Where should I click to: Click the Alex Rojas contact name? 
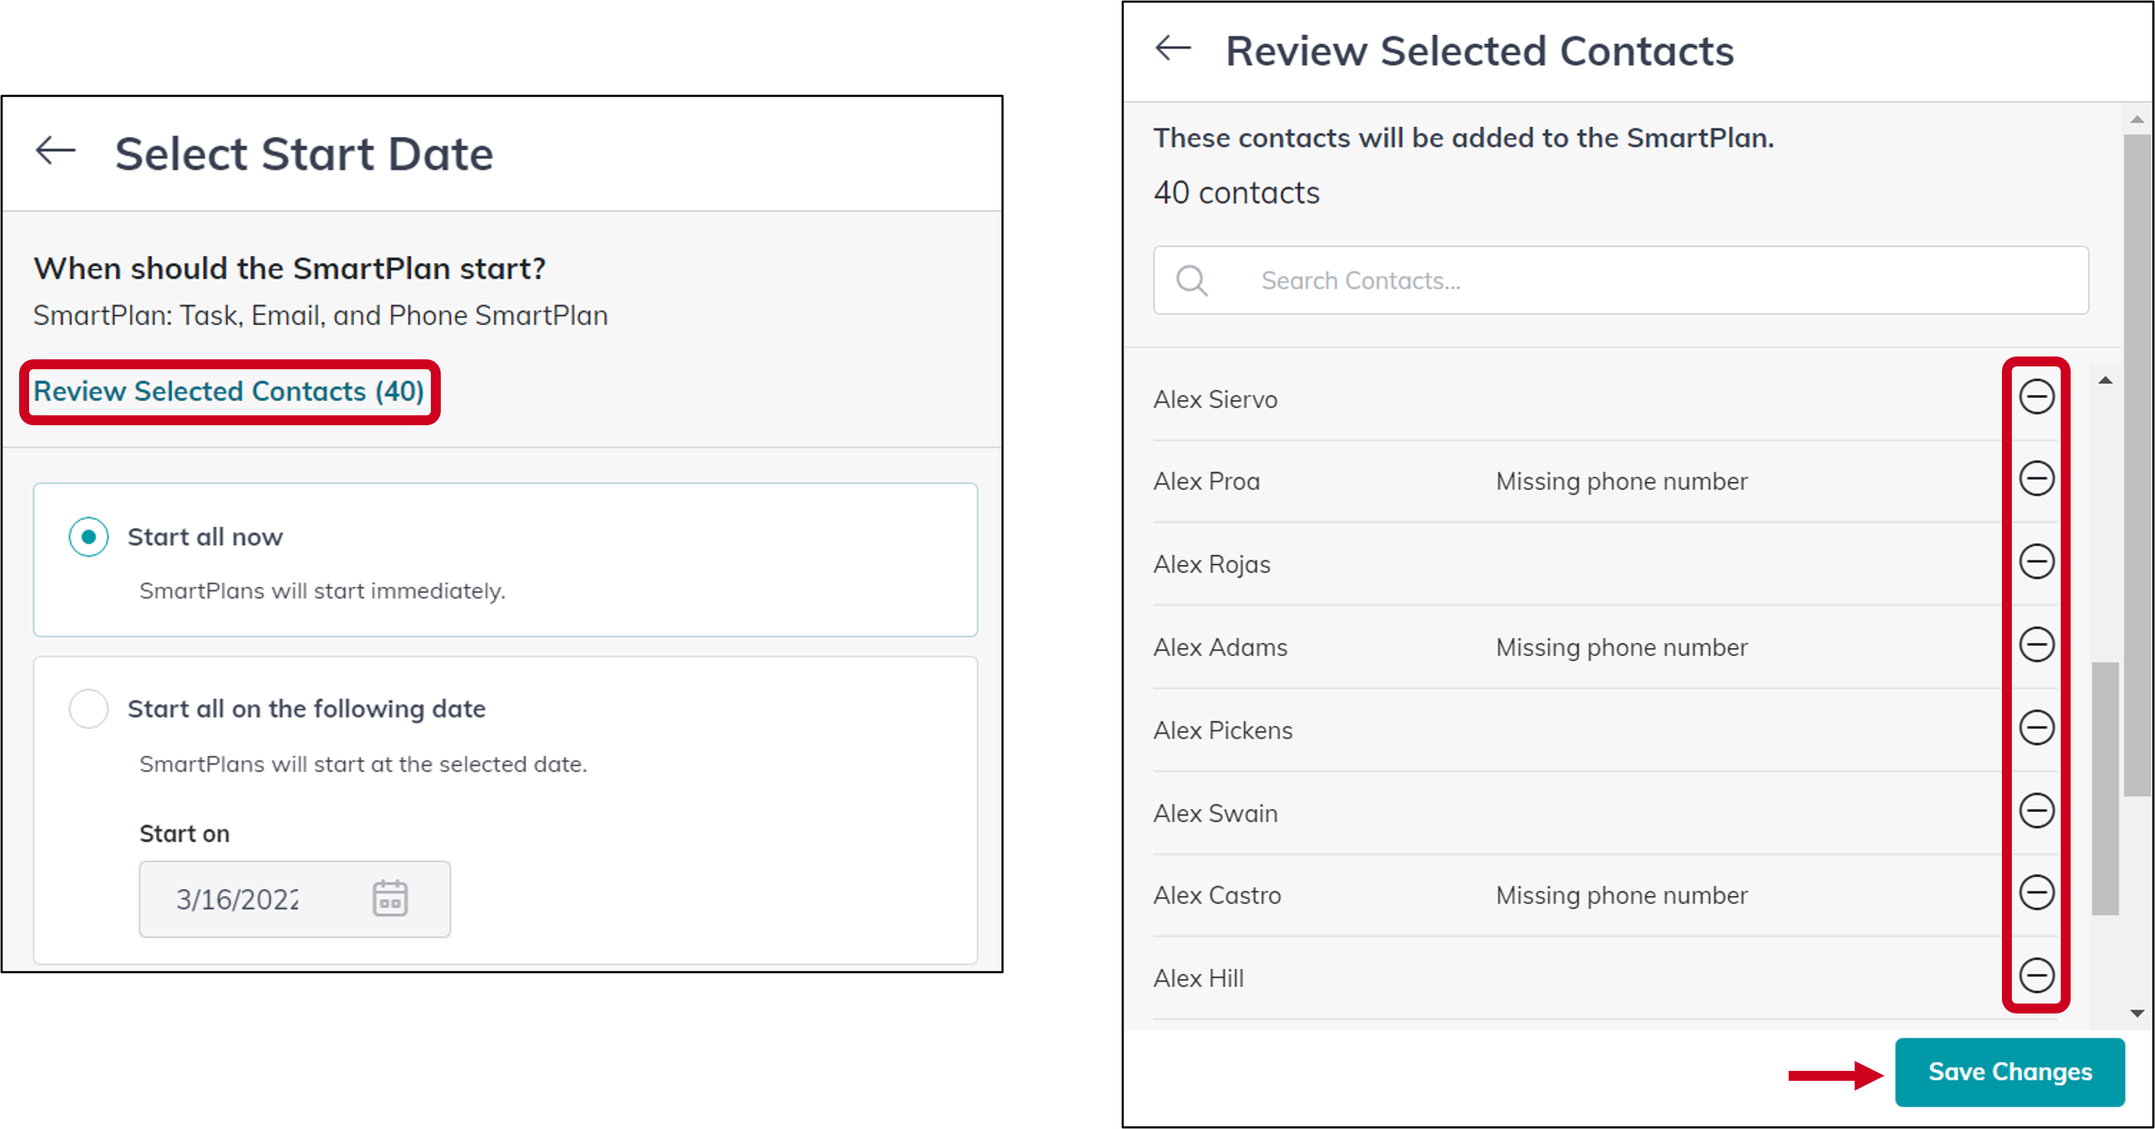tap(1211, 565)
